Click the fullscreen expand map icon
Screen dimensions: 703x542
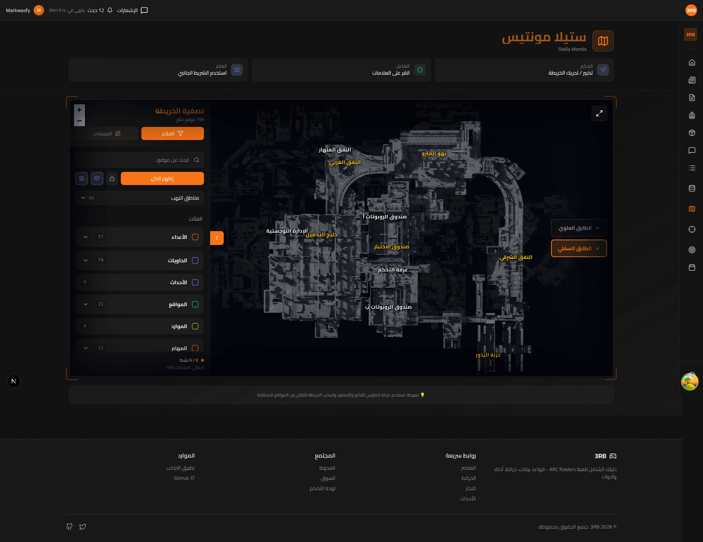pos(599,113)
